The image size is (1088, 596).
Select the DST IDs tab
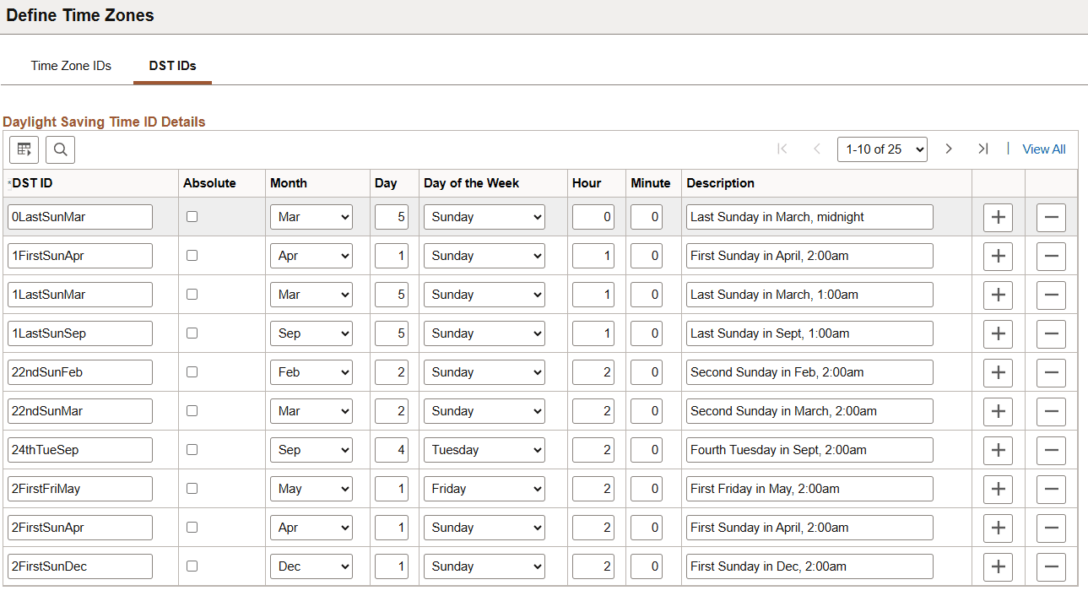[x=172, y=65]
